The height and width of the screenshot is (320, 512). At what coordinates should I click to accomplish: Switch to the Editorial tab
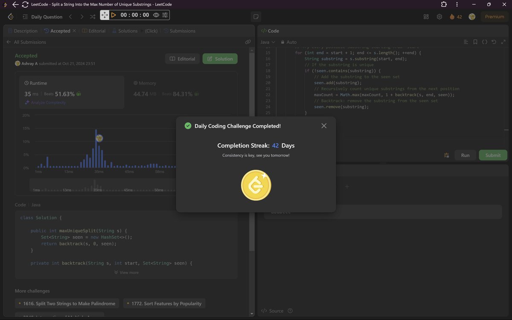tap(94, 31)
